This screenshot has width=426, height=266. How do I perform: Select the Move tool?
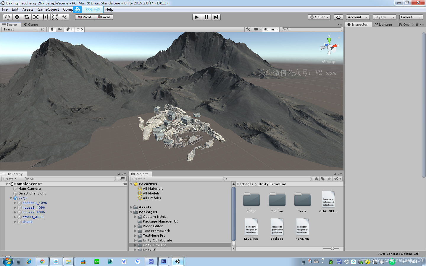pos(17,17)
